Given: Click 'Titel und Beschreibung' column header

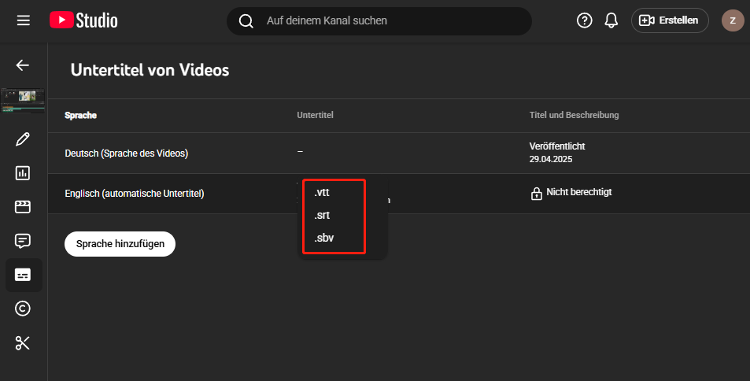Looking at the screenshot, I should [x=574, y=115].
